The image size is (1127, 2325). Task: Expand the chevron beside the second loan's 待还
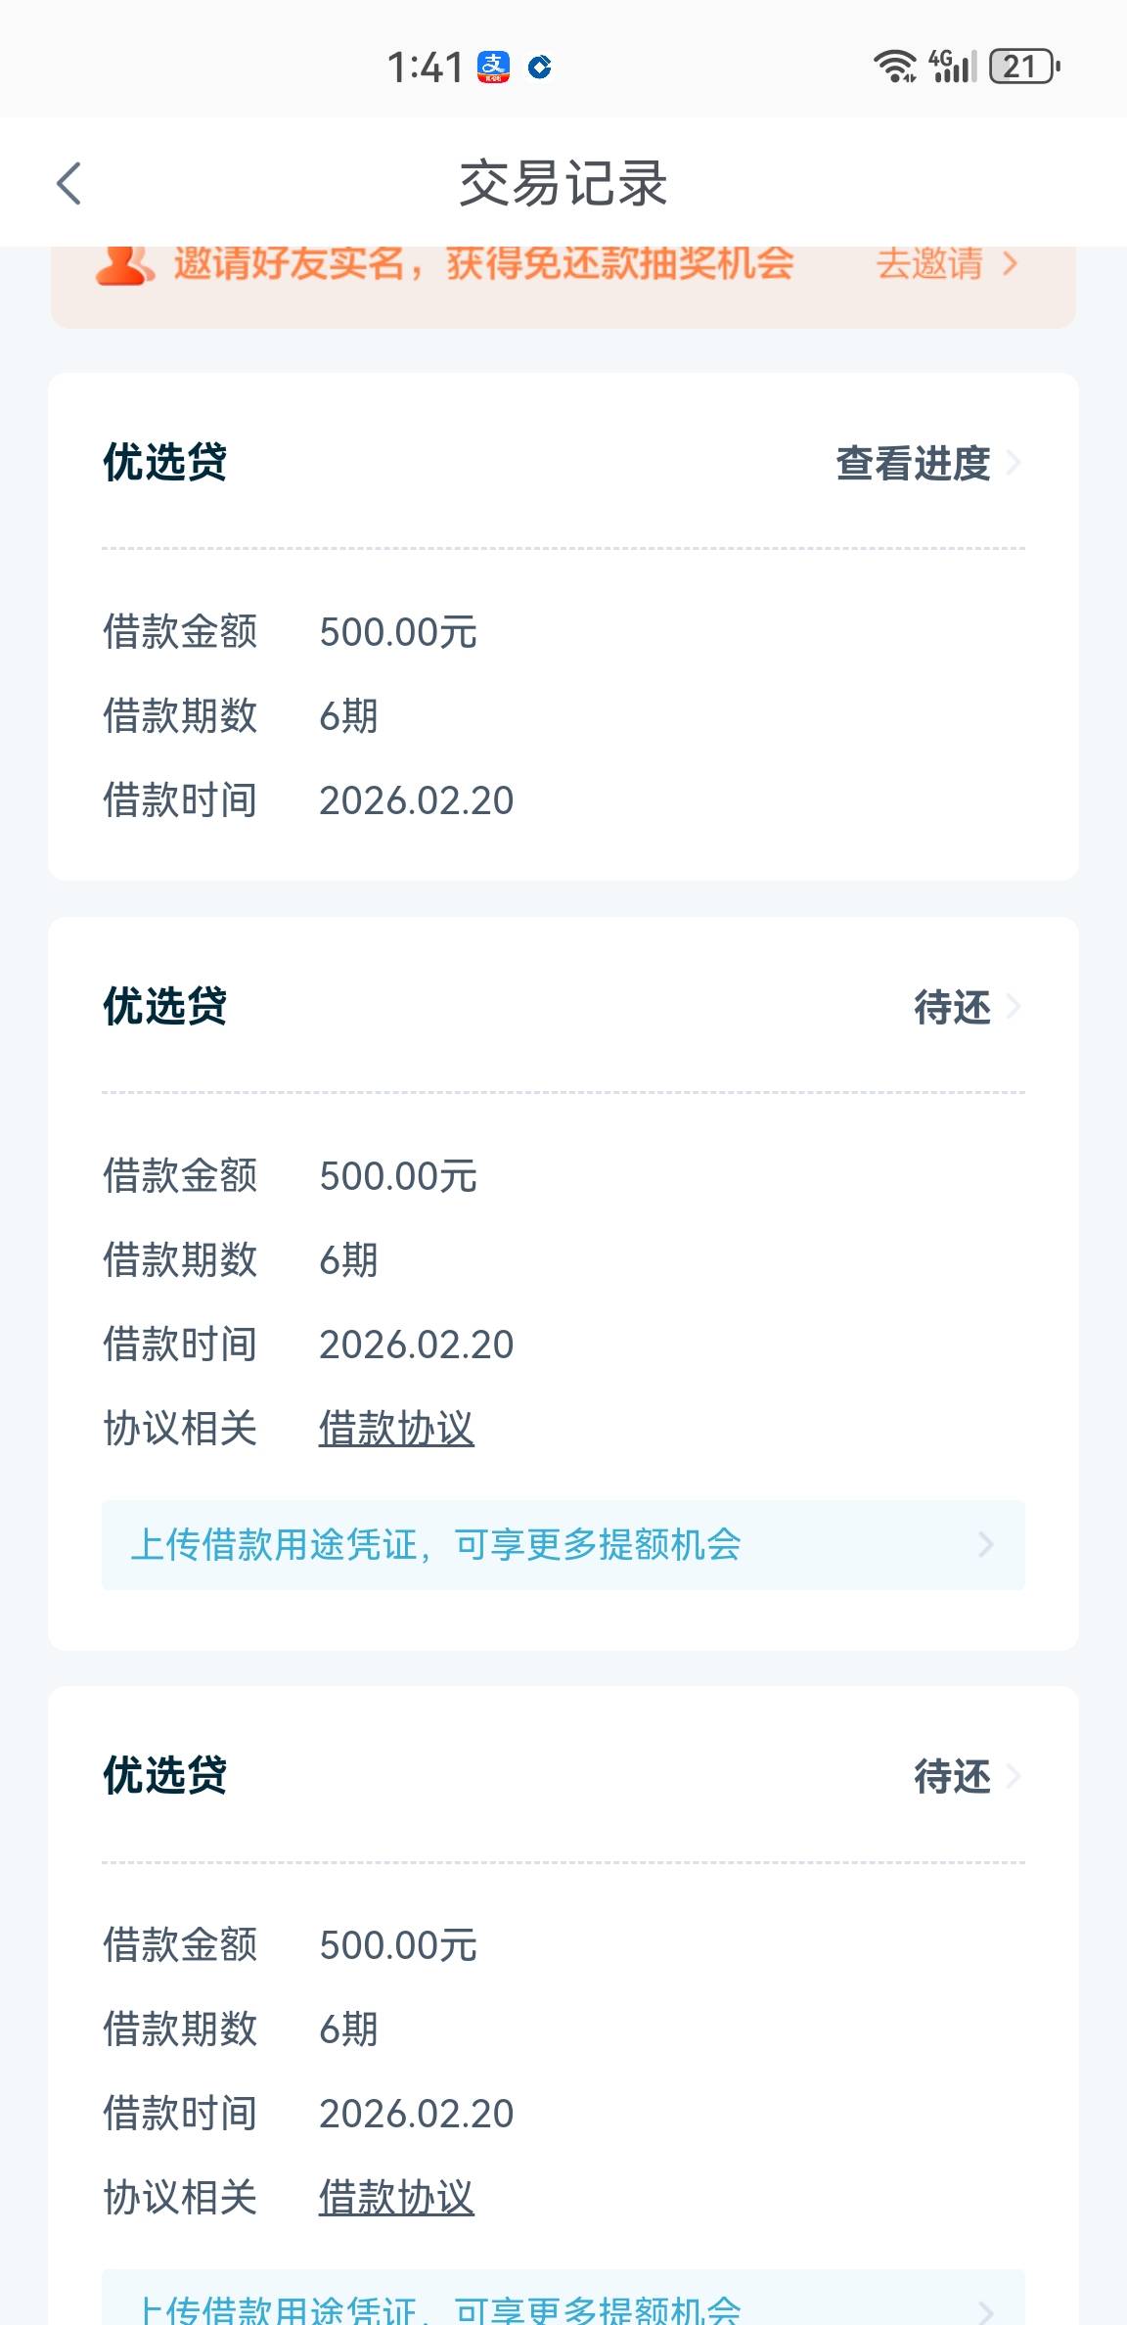[1014, 1007]
